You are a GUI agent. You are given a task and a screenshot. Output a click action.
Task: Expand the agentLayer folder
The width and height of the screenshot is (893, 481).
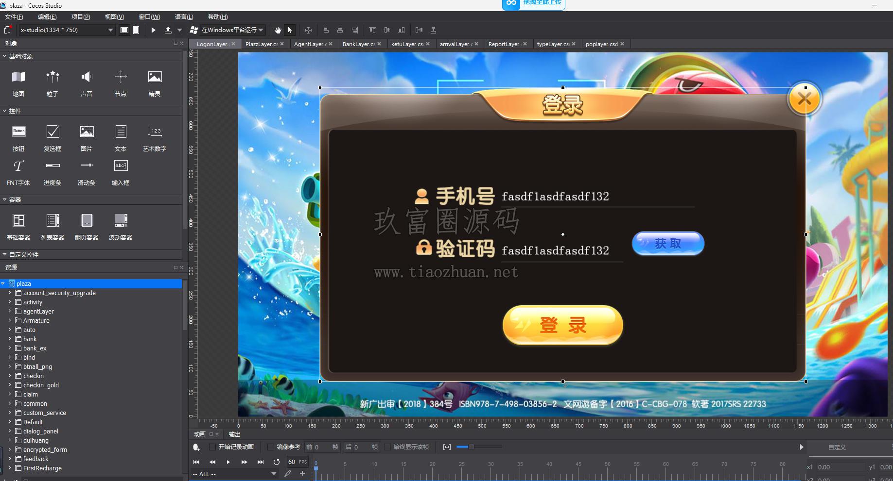coord(9,312)
